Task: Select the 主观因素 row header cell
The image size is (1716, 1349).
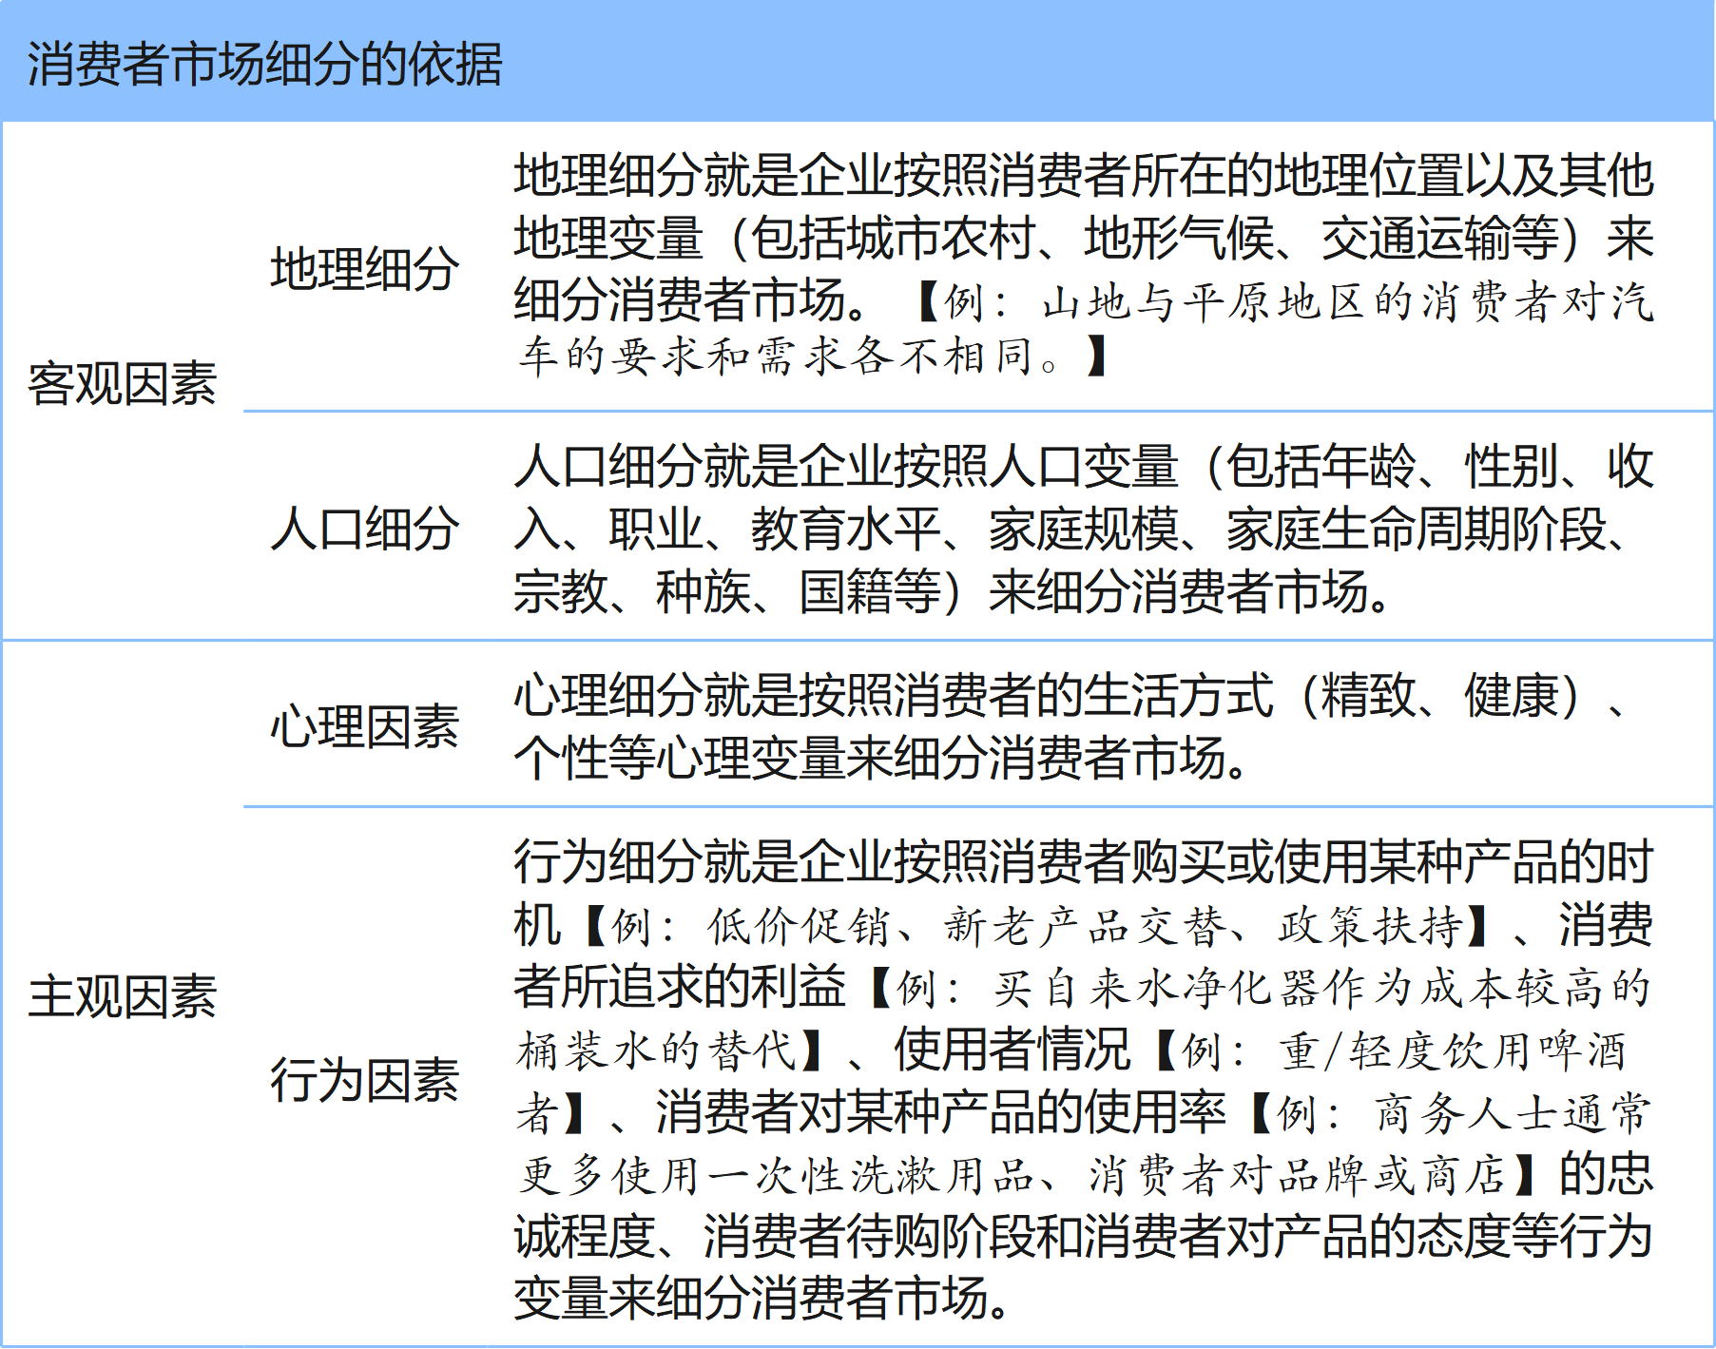Action: [x=123, y=996]
